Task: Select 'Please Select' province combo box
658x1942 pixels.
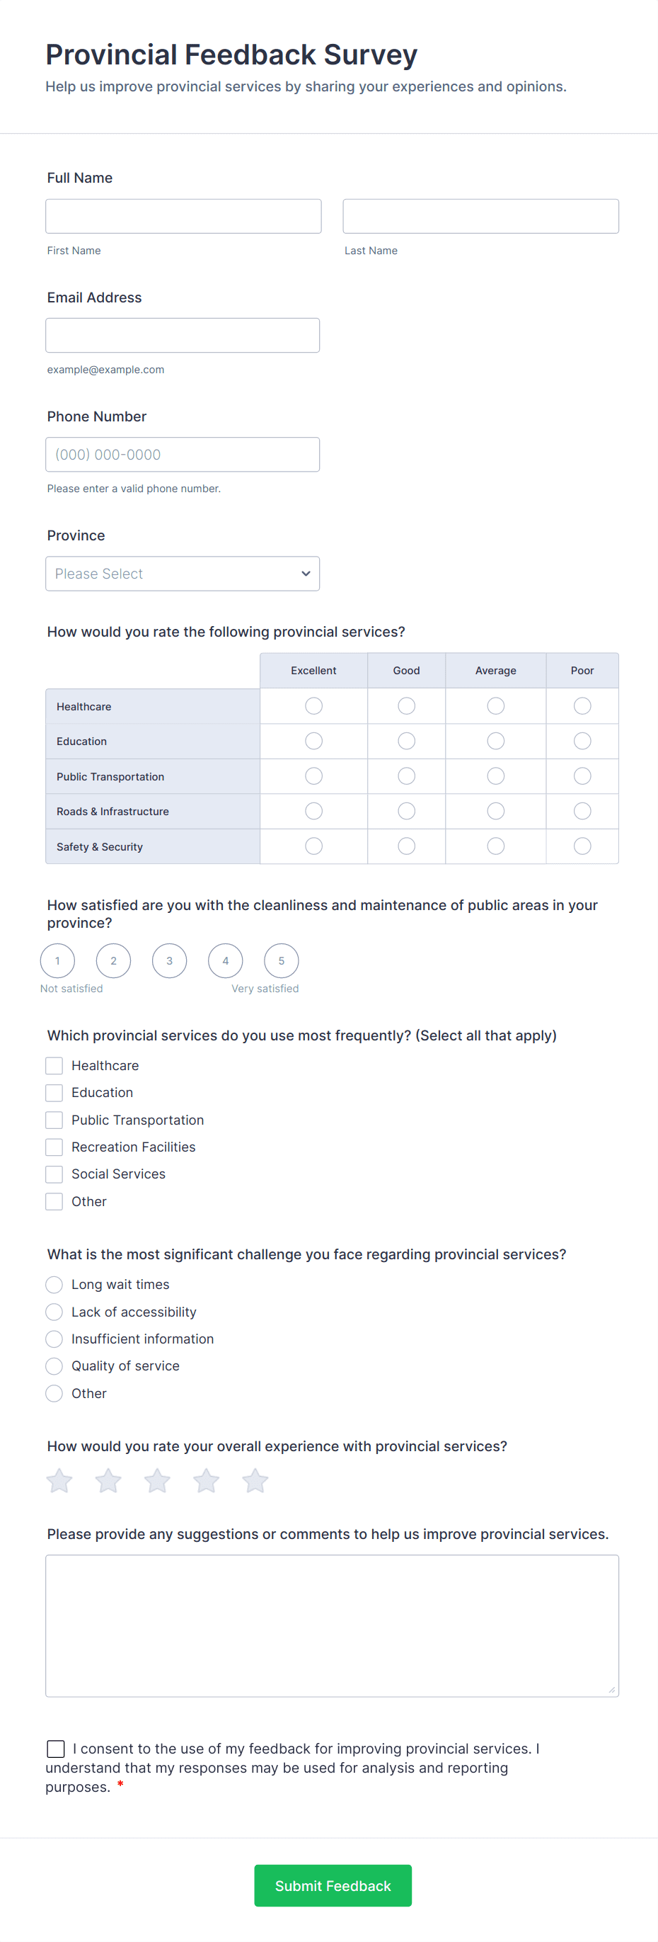Action: [x=183, y=573]
